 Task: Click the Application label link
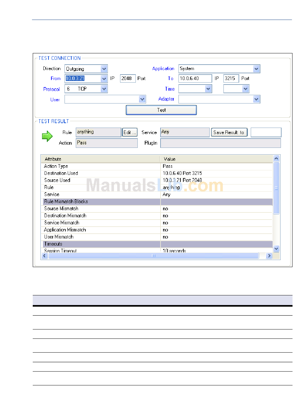point(163,68)
